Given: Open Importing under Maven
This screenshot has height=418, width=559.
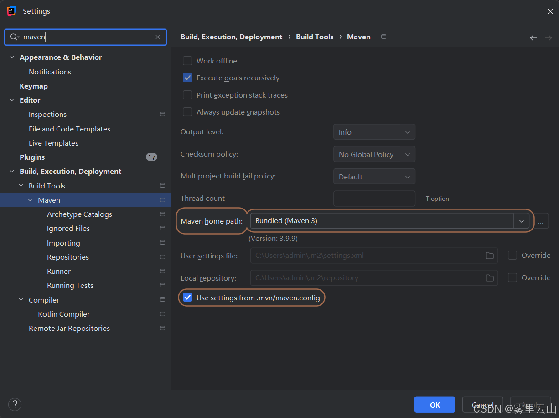Looking at the screenshot, I should [x=63, y=243].
